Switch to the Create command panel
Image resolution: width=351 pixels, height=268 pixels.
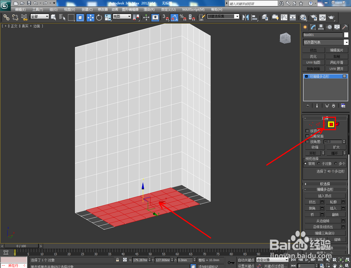pyautogui.click(x=305, y=27)
